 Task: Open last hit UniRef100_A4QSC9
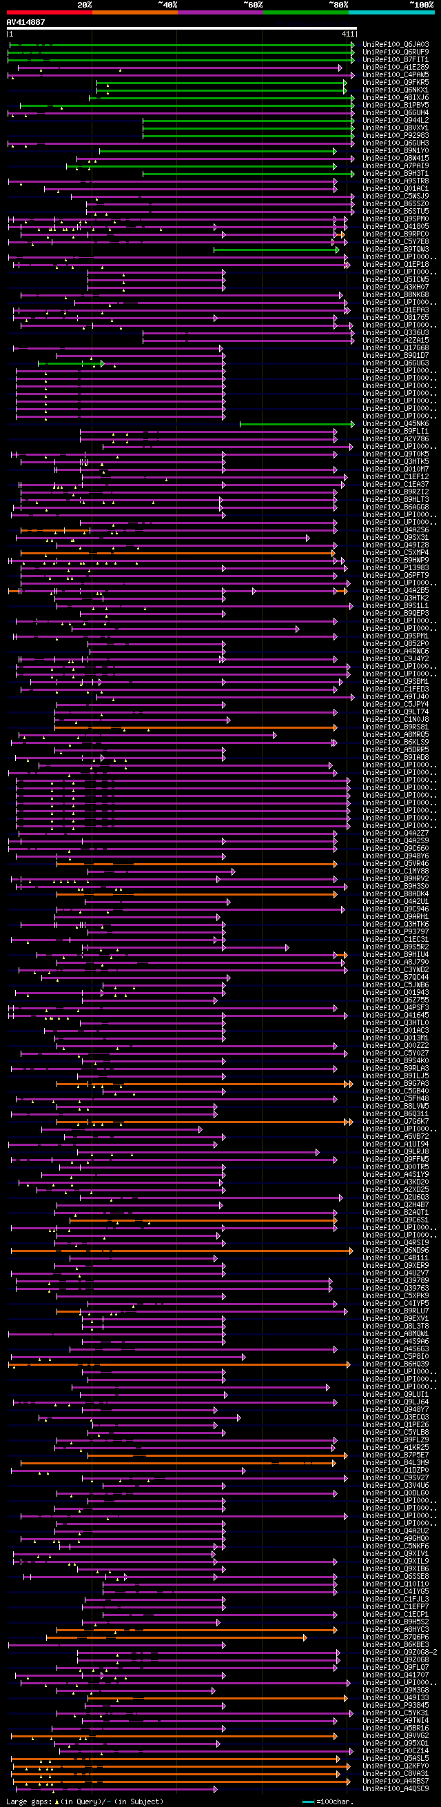coord(396,1789)
